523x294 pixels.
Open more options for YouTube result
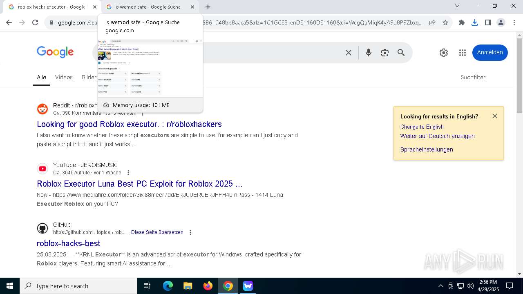(128, 173)
